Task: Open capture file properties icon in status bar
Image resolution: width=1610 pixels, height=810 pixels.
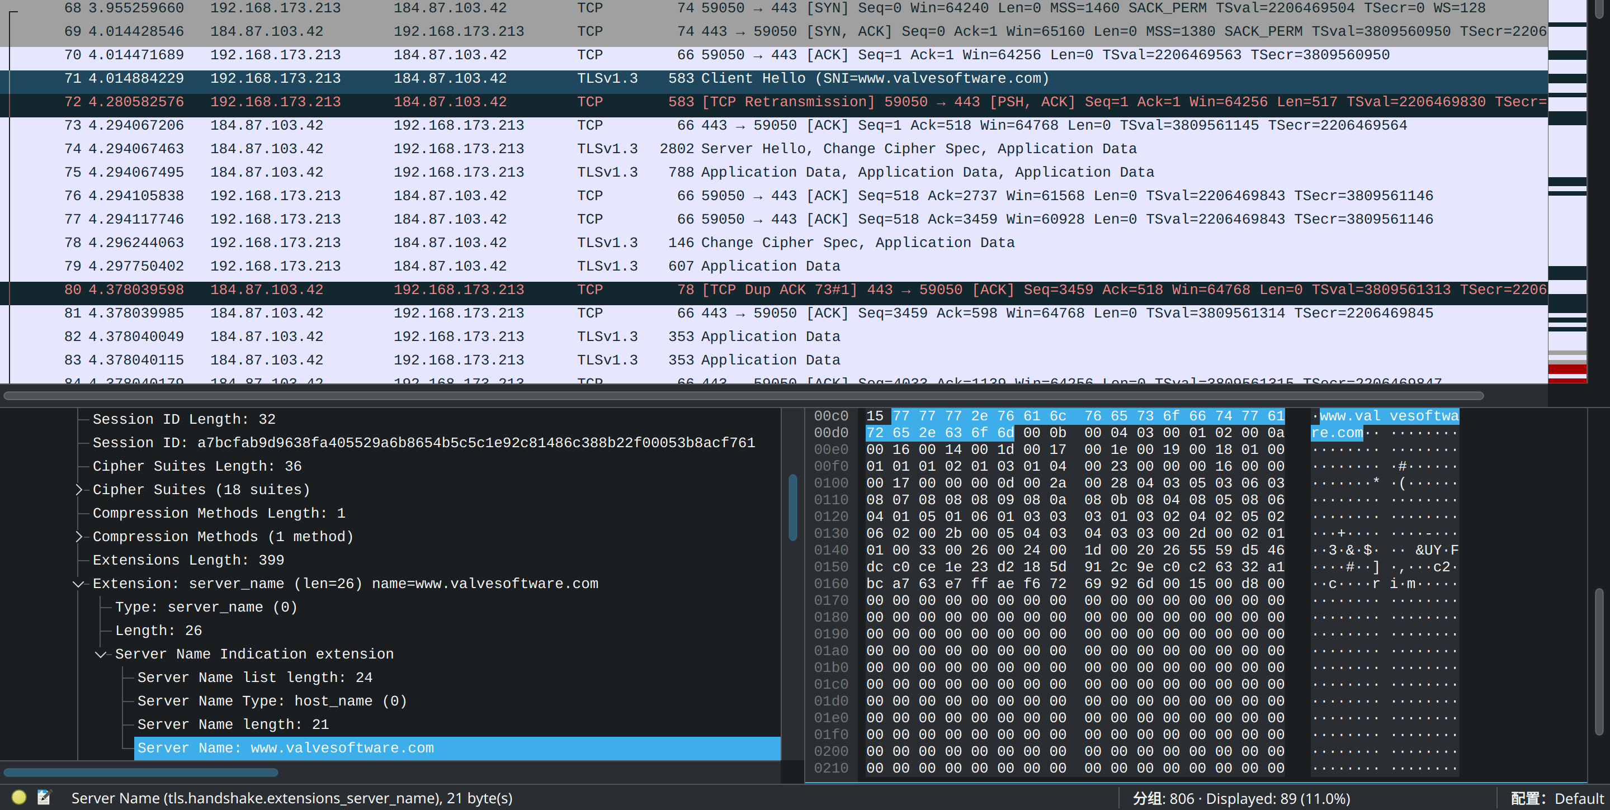Action: (44, 797)
